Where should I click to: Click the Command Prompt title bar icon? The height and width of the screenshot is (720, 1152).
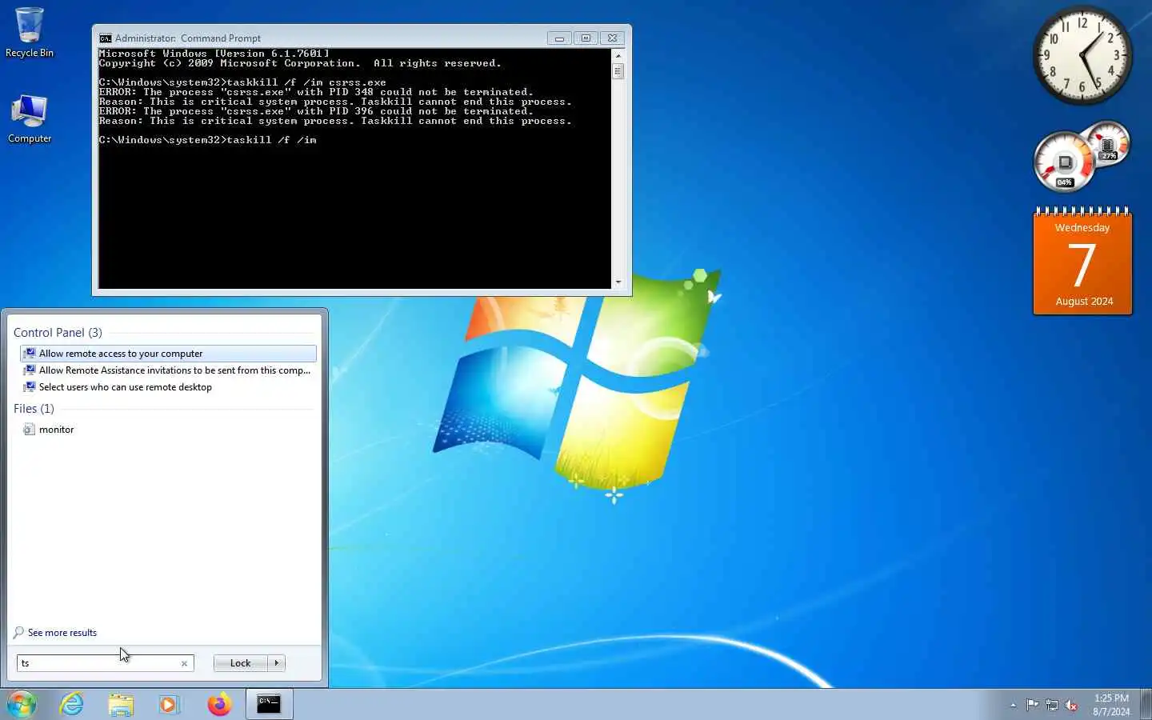[x=105, y=38]
